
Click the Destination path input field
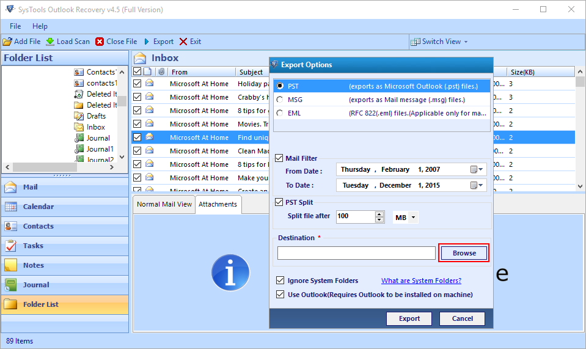[356, 253]
